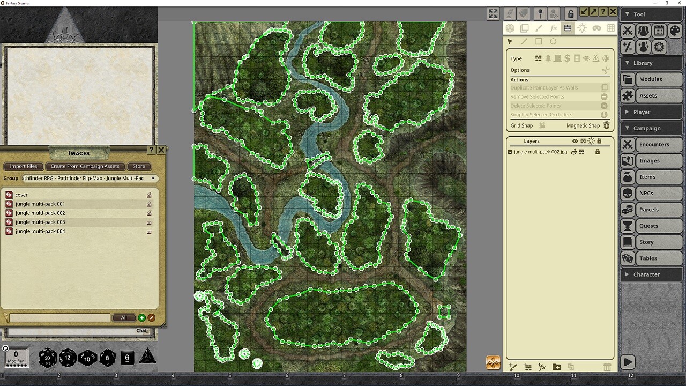Choose the Door occluder type
686x386 pixels.
click(558, 58)
